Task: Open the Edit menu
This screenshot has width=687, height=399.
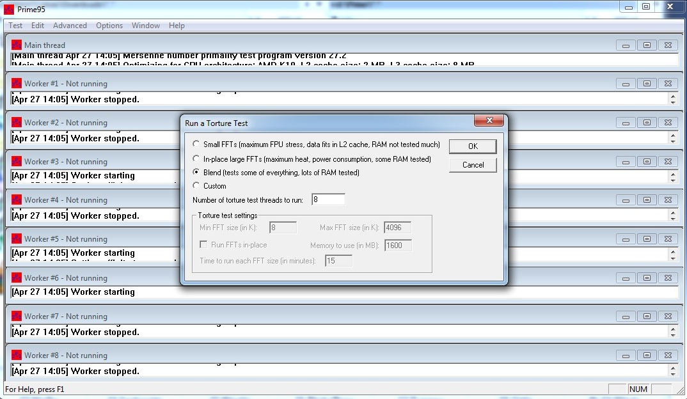Action: pos(38,26)
